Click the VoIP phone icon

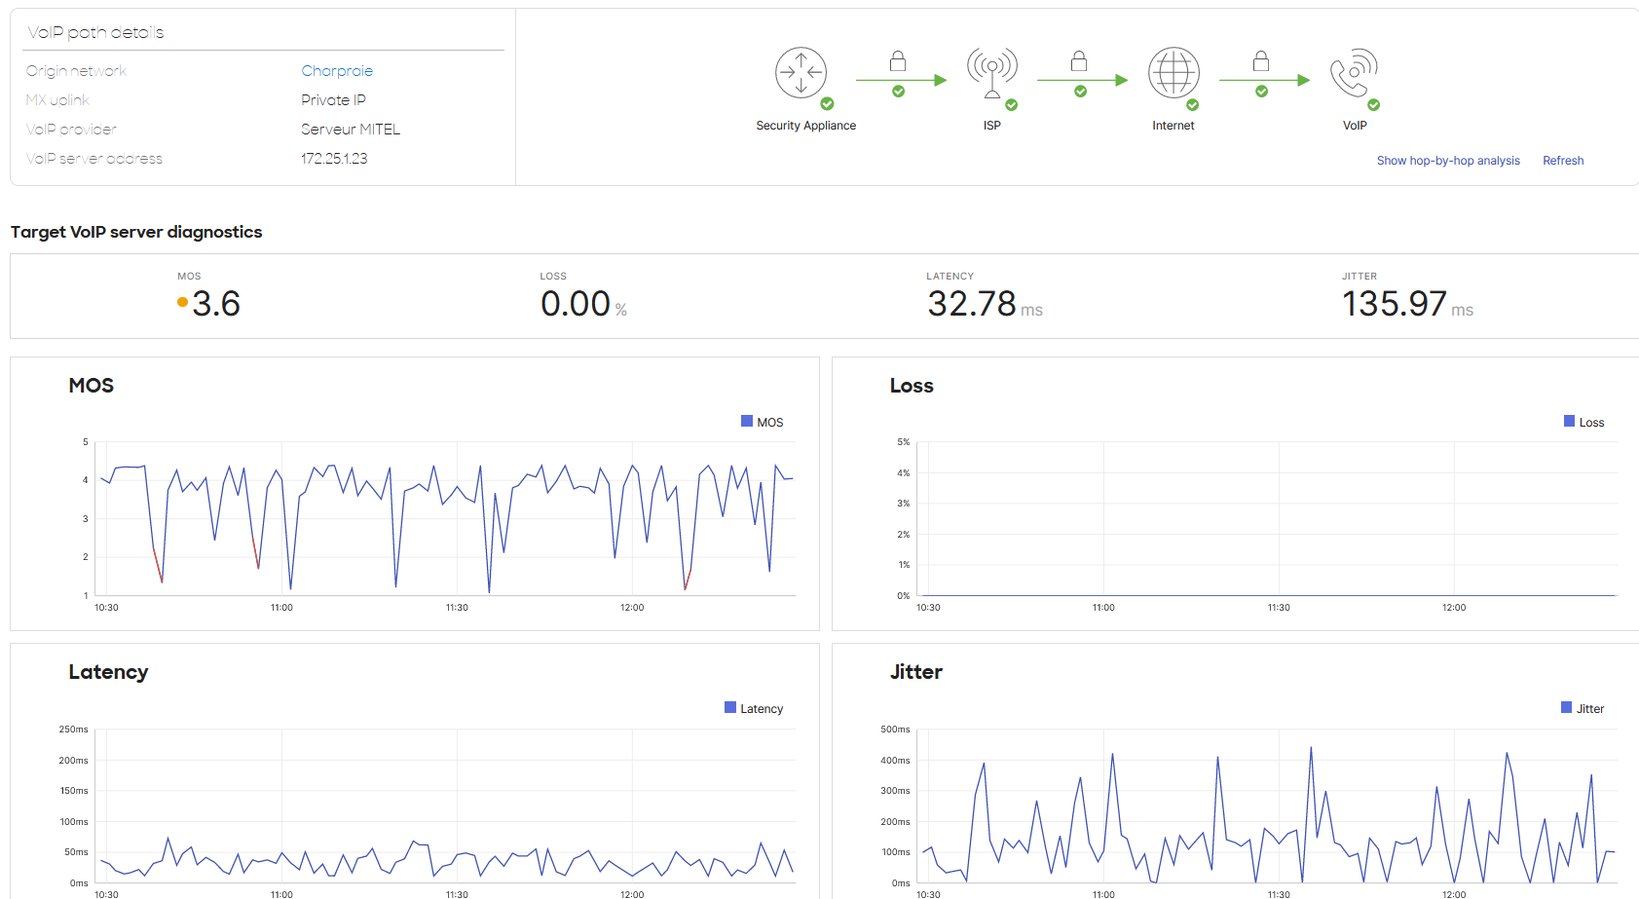(x=1355, y=71)
